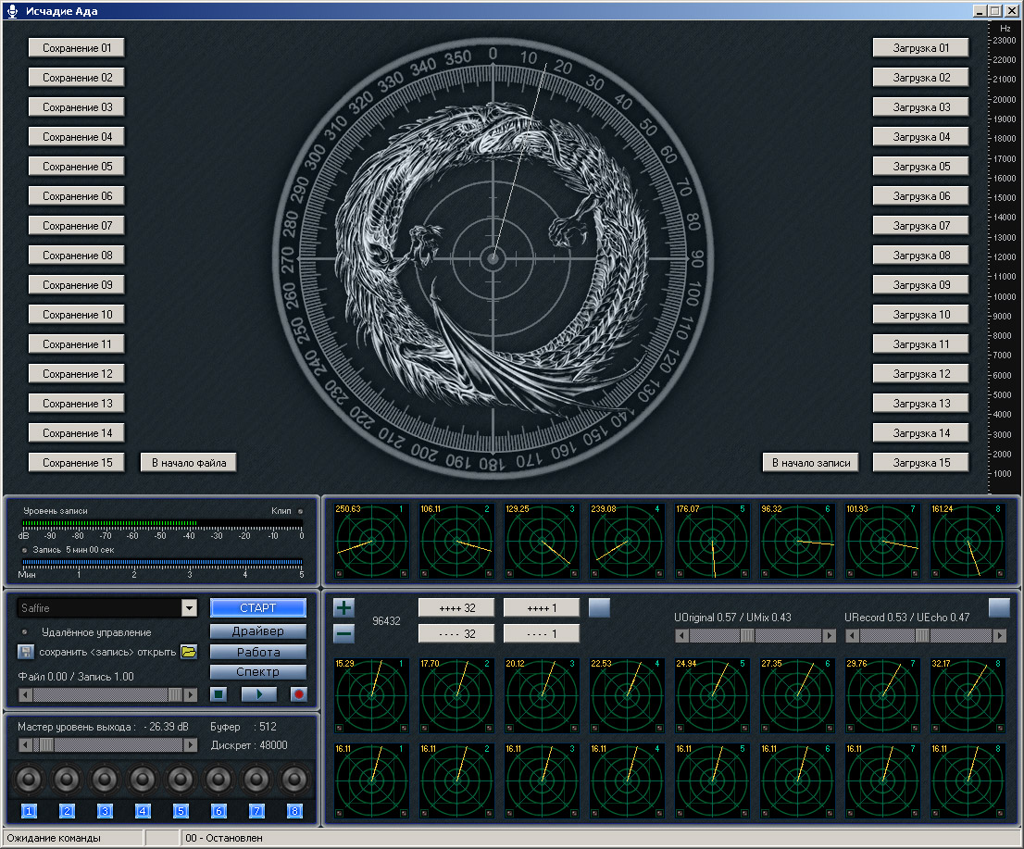Start playback with the play triangle button
Image resolution: width=1024 pixels, height=849 pixels.
tap(258, 694)
